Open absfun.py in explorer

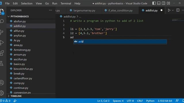click(x=31, y=21)
